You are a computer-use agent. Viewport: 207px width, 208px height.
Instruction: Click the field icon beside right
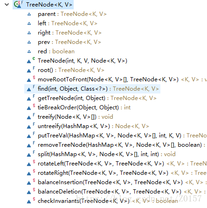point(29,33)
